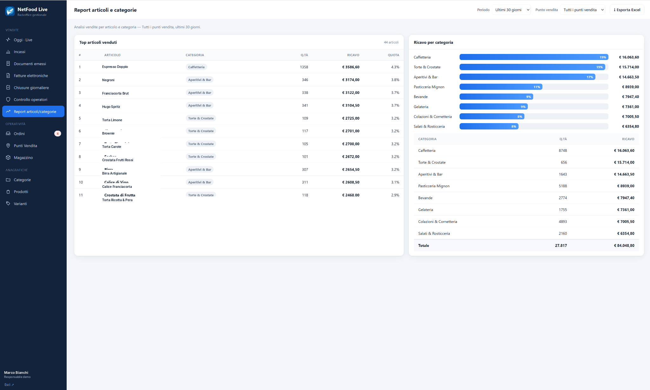
Task: Open the Periodo dropdown Ultimi 30 giorni
Action: (x=512, y=10)
